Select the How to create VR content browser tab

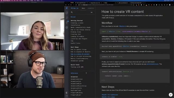point(82,3)
